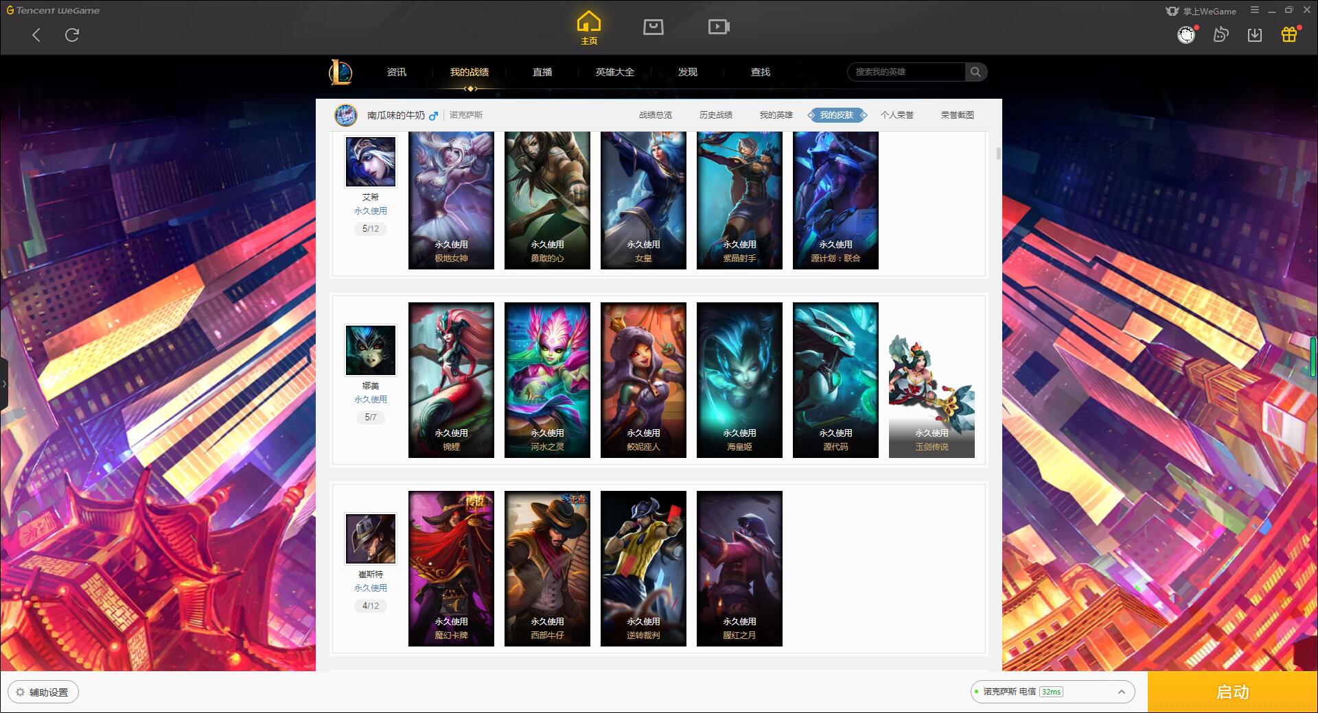Open the 河水之灵 skin card
This screenshot has width=1318, height=713.
pos(547,380)
